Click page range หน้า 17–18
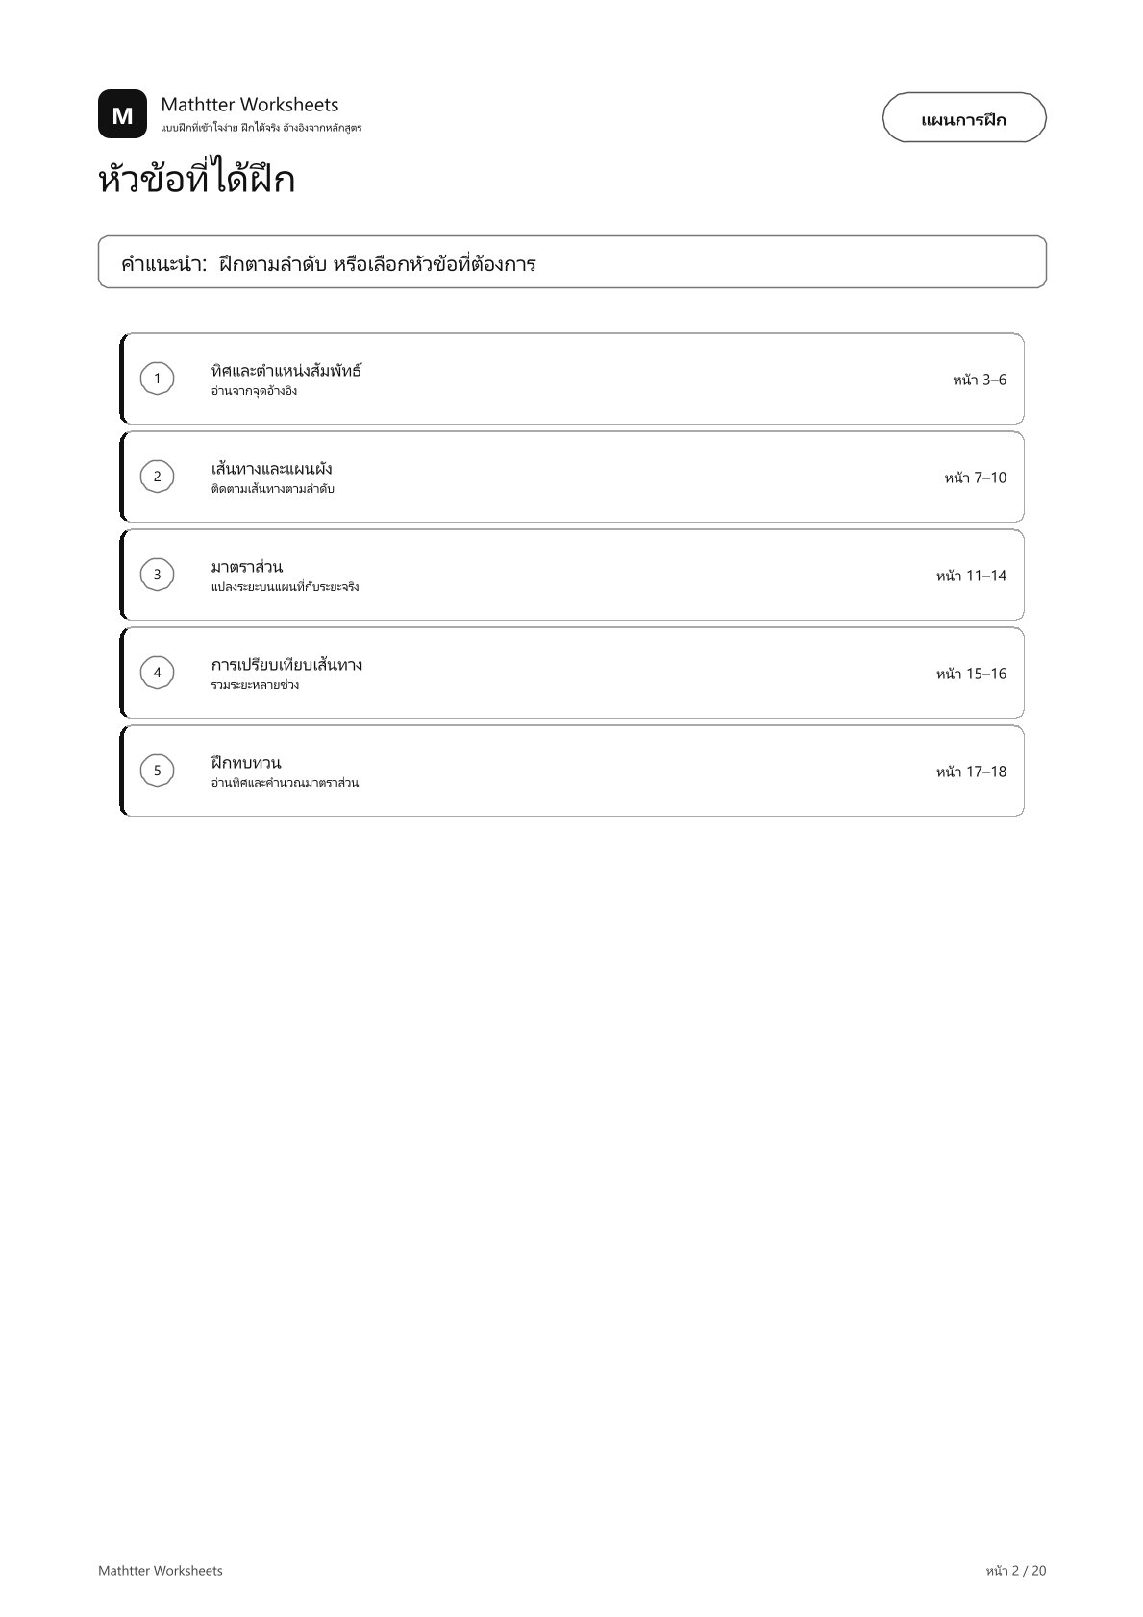 coord(972,772)
